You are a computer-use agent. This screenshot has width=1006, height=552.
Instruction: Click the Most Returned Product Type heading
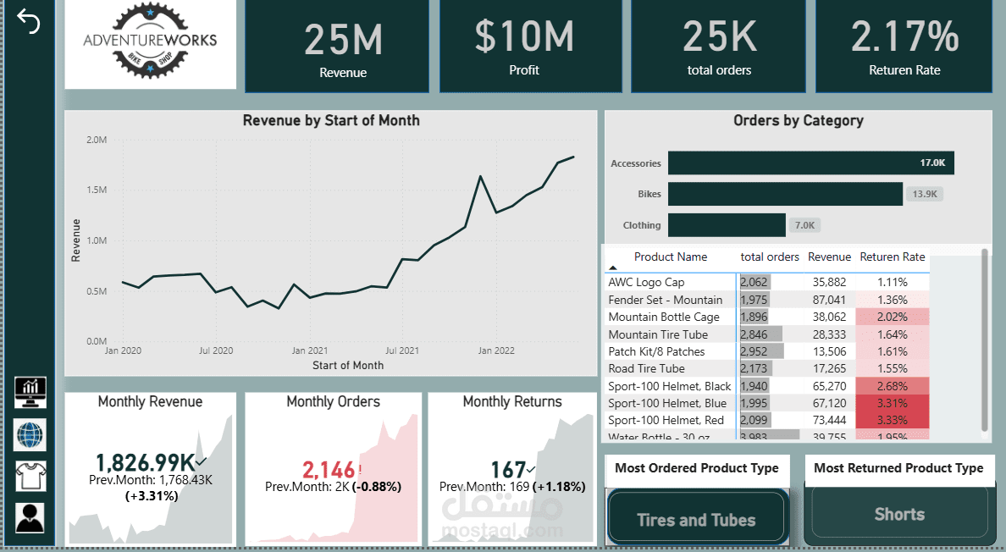click(898, 468)
